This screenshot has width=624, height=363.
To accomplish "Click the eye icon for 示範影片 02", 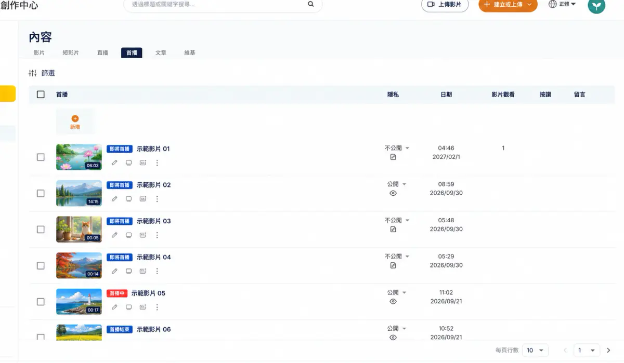I will (x=393, y=193).
